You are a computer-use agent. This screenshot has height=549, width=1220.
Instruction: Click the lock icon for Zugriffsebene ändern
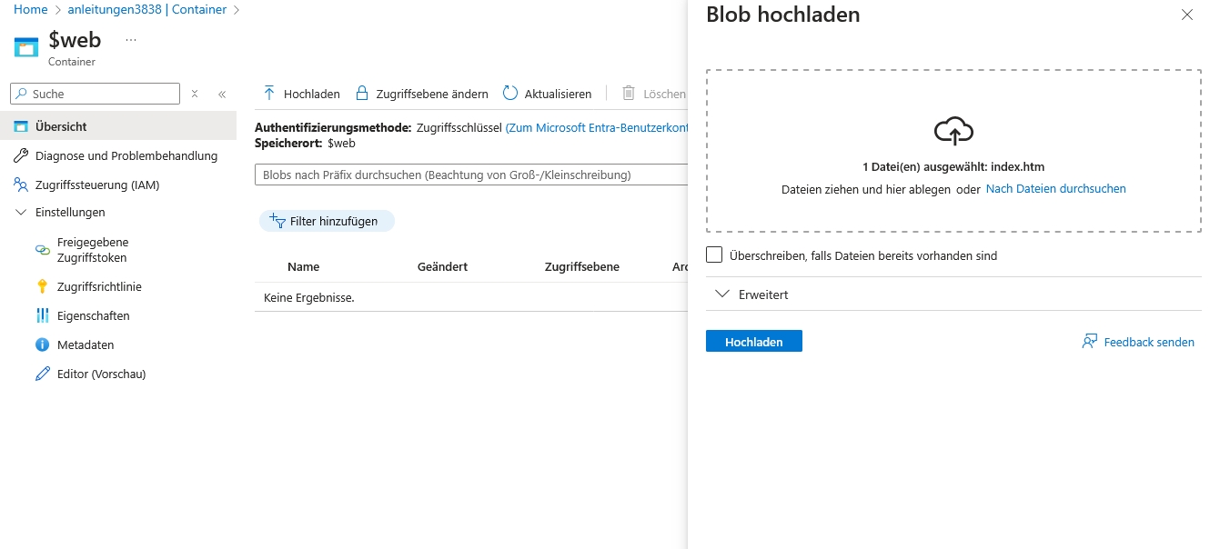click(x=362, y=94)
